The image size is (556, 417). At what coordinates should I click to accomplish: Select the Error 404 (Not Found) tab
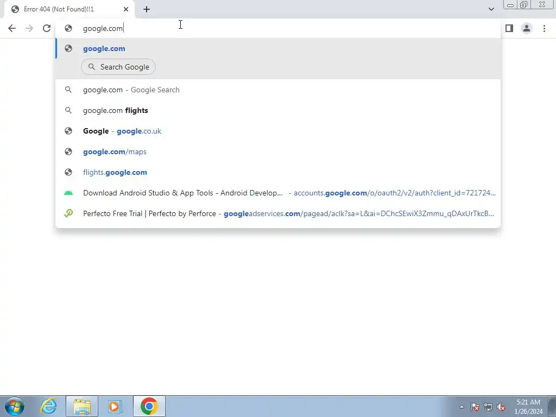click(x=69, y=9)
